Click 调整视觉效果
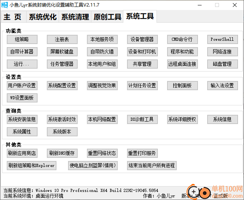244x200 pixels. pos(102,85)
